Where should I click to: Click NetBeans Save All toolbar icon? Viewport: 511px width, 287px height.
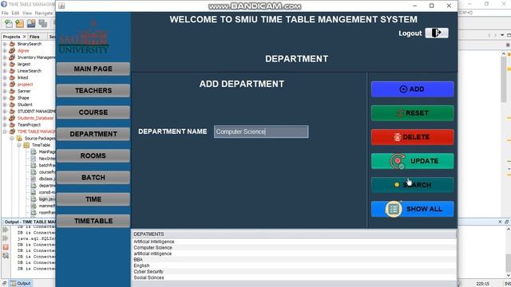42,23
